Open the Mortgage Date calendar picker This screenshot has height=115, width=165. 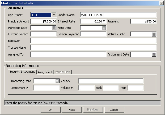click(x=54, y=28)
